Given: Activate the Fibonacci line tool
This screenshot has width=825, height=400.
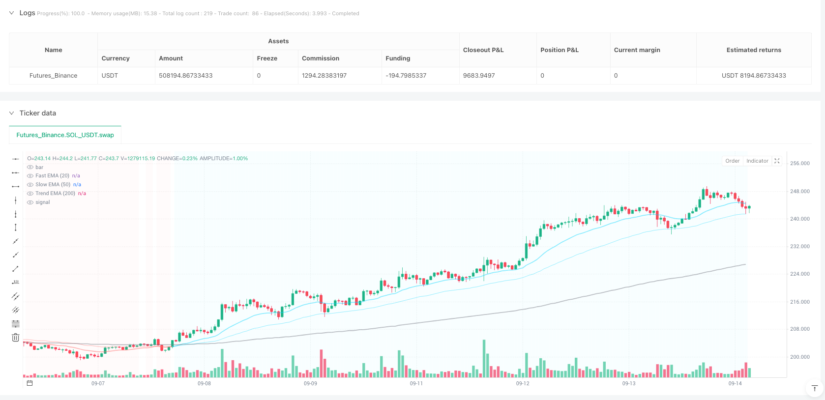Looking at the screenshot, I should 16,324.
